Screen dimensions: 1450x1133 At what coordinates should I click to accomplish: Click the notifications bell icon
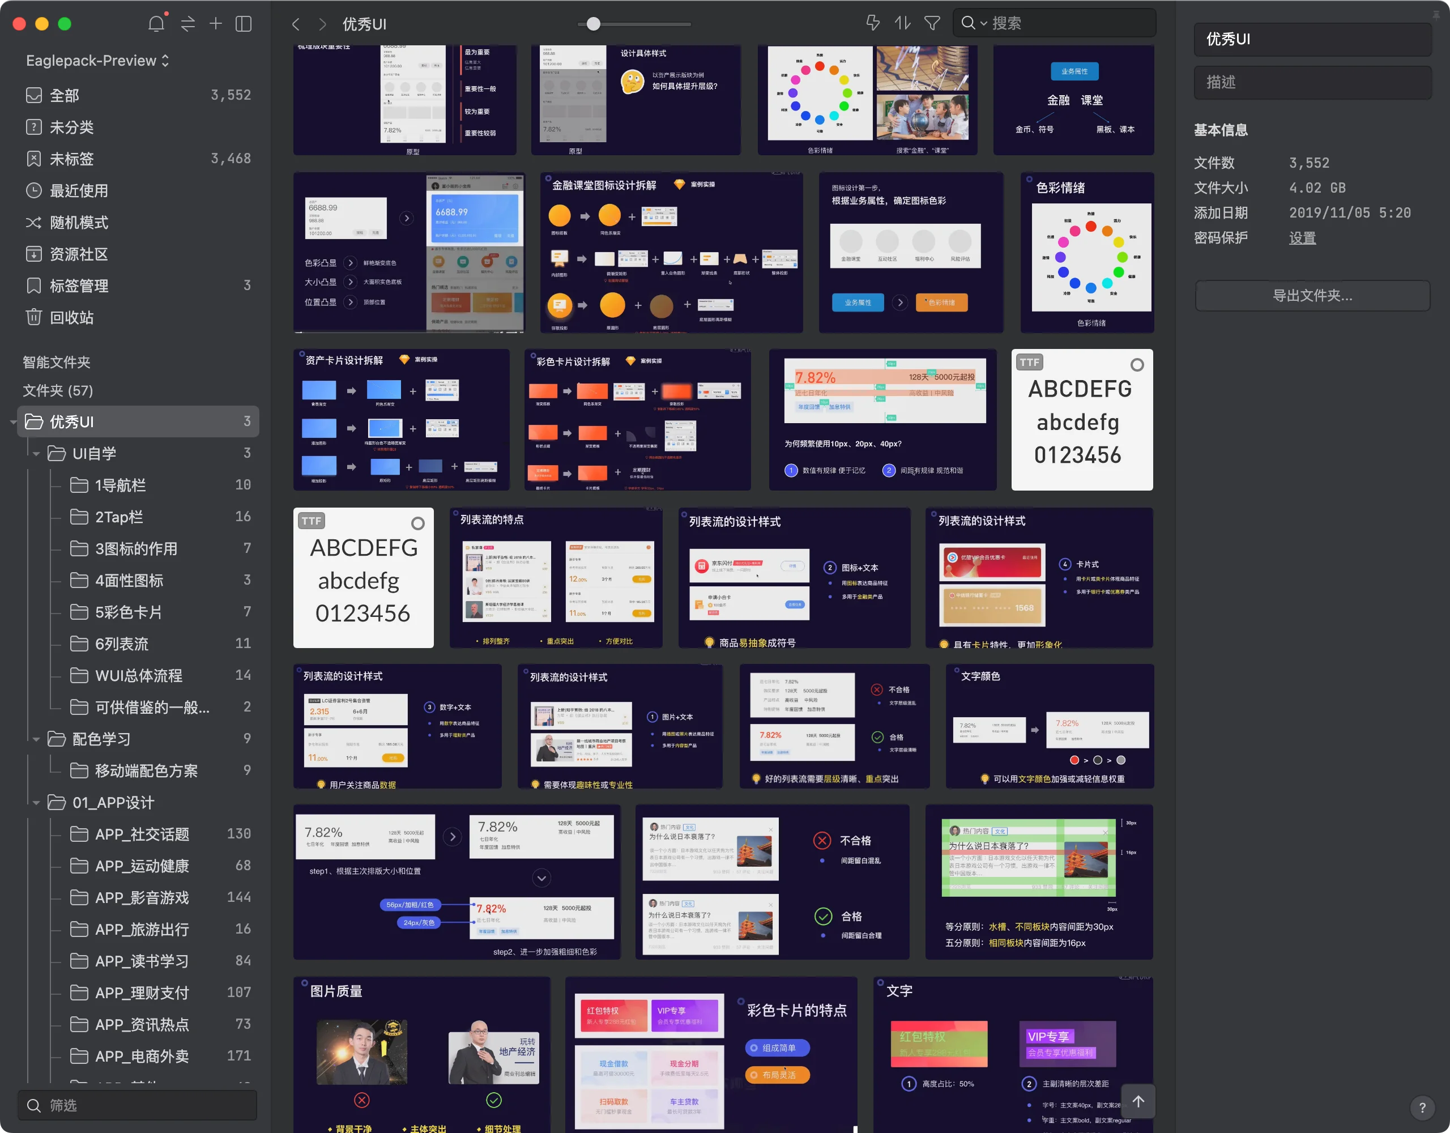(x=156, y=24)
